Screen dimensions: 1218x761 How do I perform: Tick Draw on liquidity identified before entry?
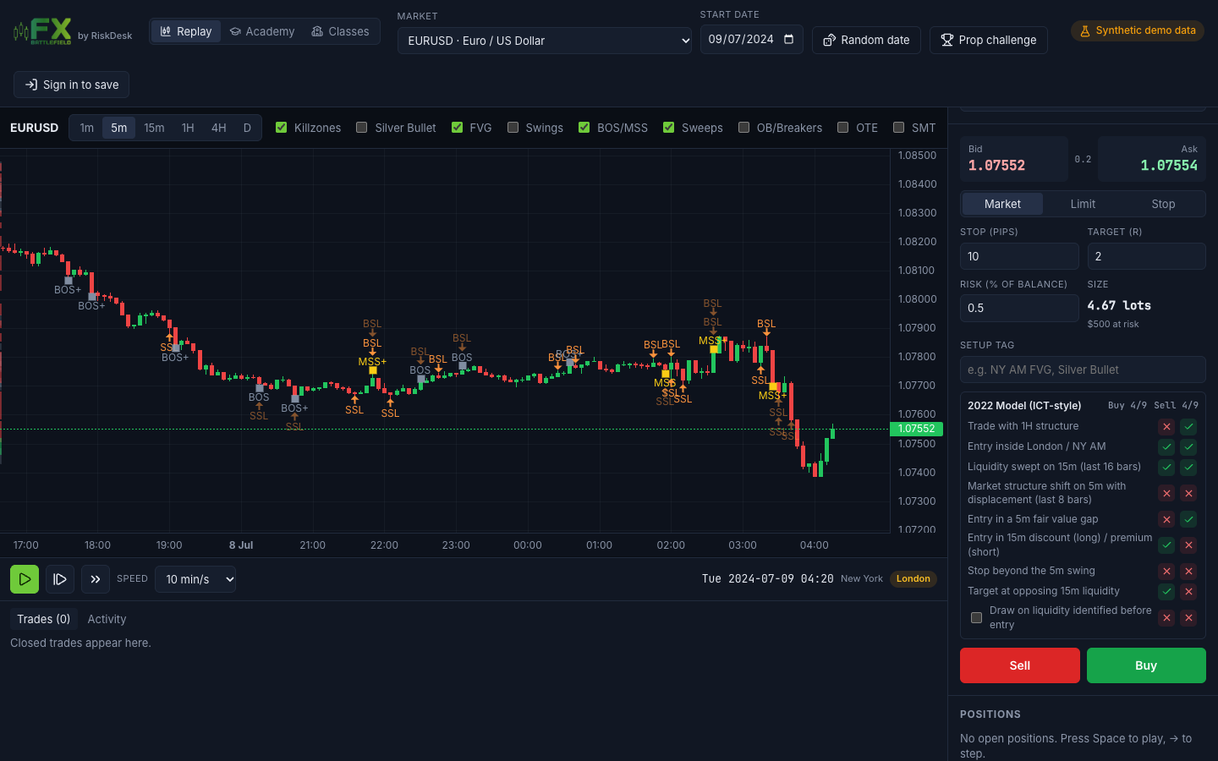977,617
